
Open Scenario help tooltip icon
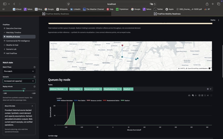click(34, 77)
